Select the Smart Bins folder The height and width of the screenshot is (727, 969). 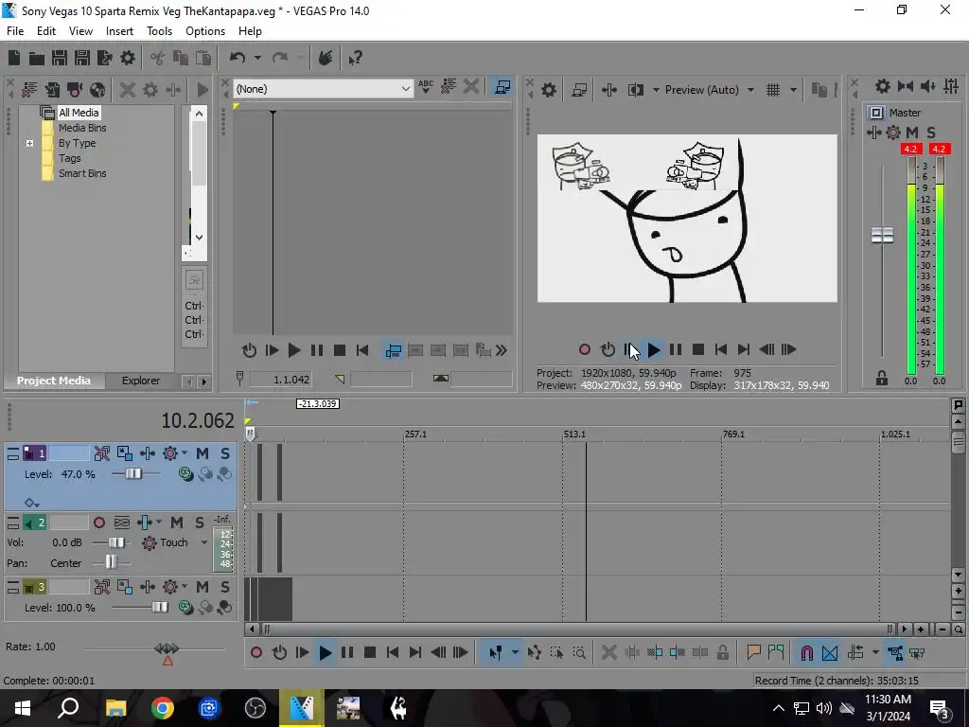(x=82, y=174)
